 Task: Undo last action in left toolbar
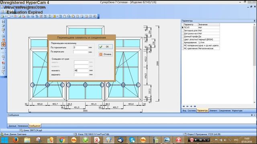click(3, 49)
